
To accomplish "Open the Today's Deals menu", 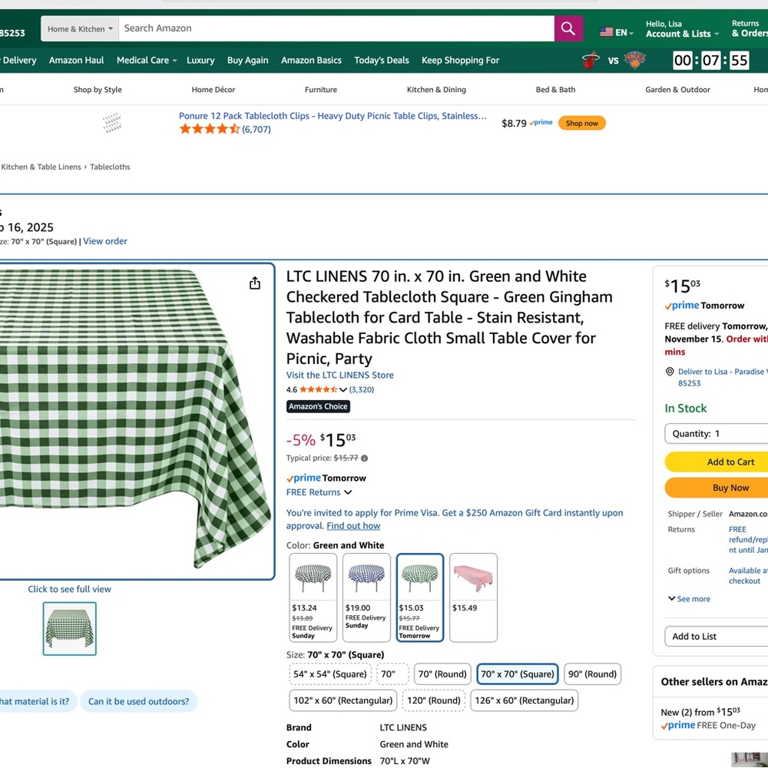I will pos(381,60).
